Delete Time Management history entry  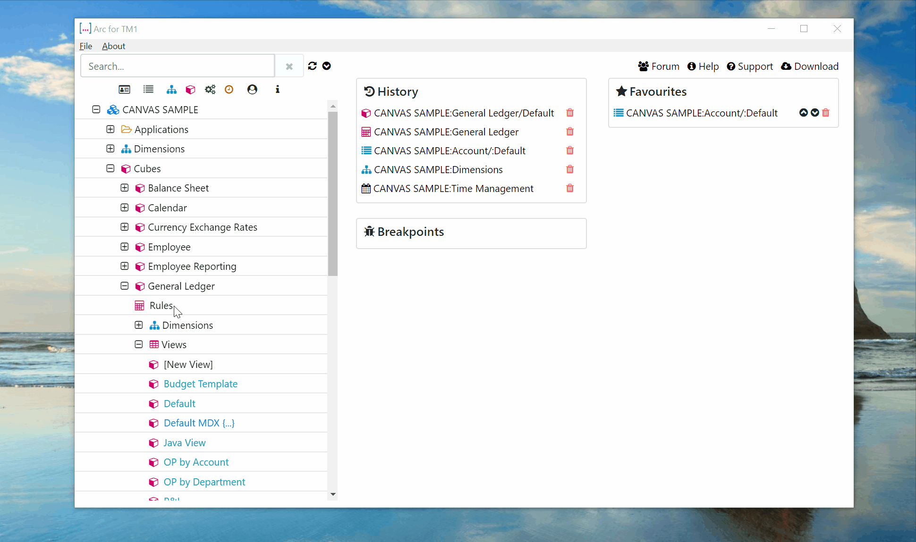[570, 188]
